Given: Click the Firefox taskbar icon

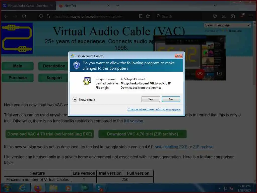Looking at the screenshot, I should click(38, 188).
